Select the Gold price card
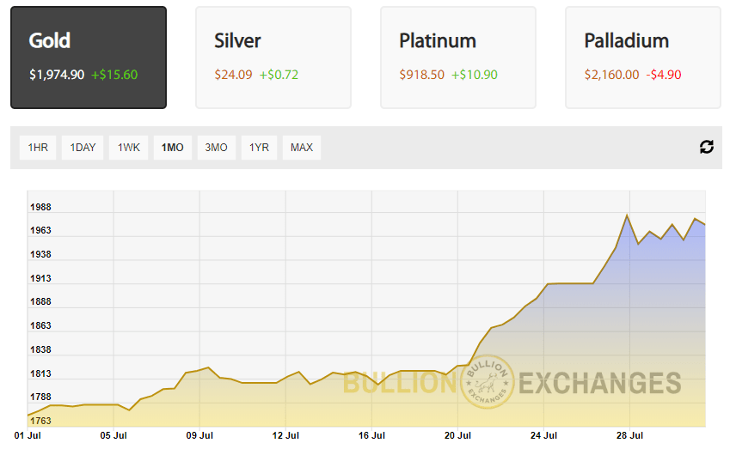Screen dimensions: 730x449 coord(89,58)
